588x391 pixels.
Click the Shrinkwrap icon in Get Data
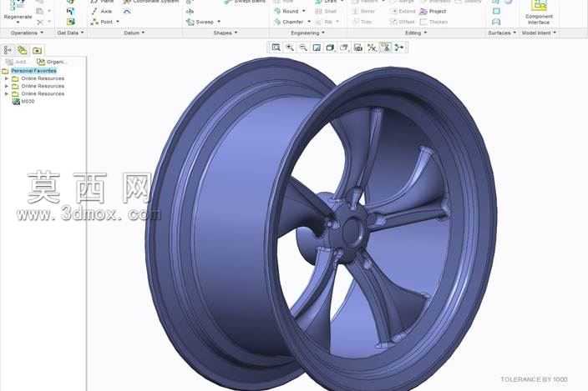coord(70,22)
